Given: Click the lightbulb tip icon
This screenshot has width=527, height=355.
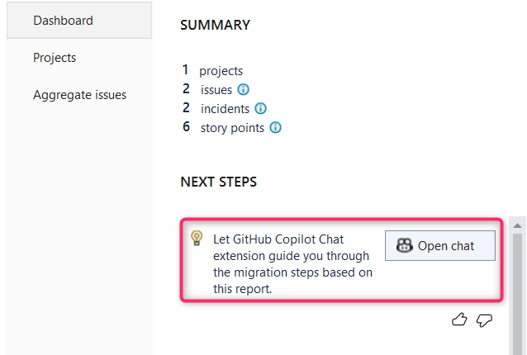Looking at the screenshot, I should pyautogui.click(x=197, y=238).
